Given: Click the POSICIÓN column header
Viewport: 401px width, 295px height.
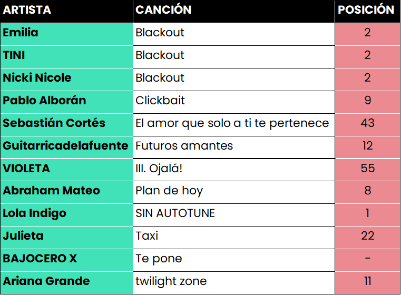Looking at the screenshot, I should pyautogui.click(x=367, y=11).
